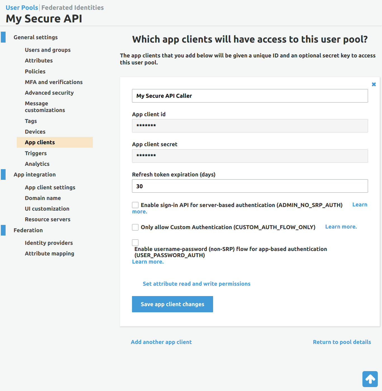Click Return to pool details
382x391 pixels.
pyautogui.click(x=342, y=342)
